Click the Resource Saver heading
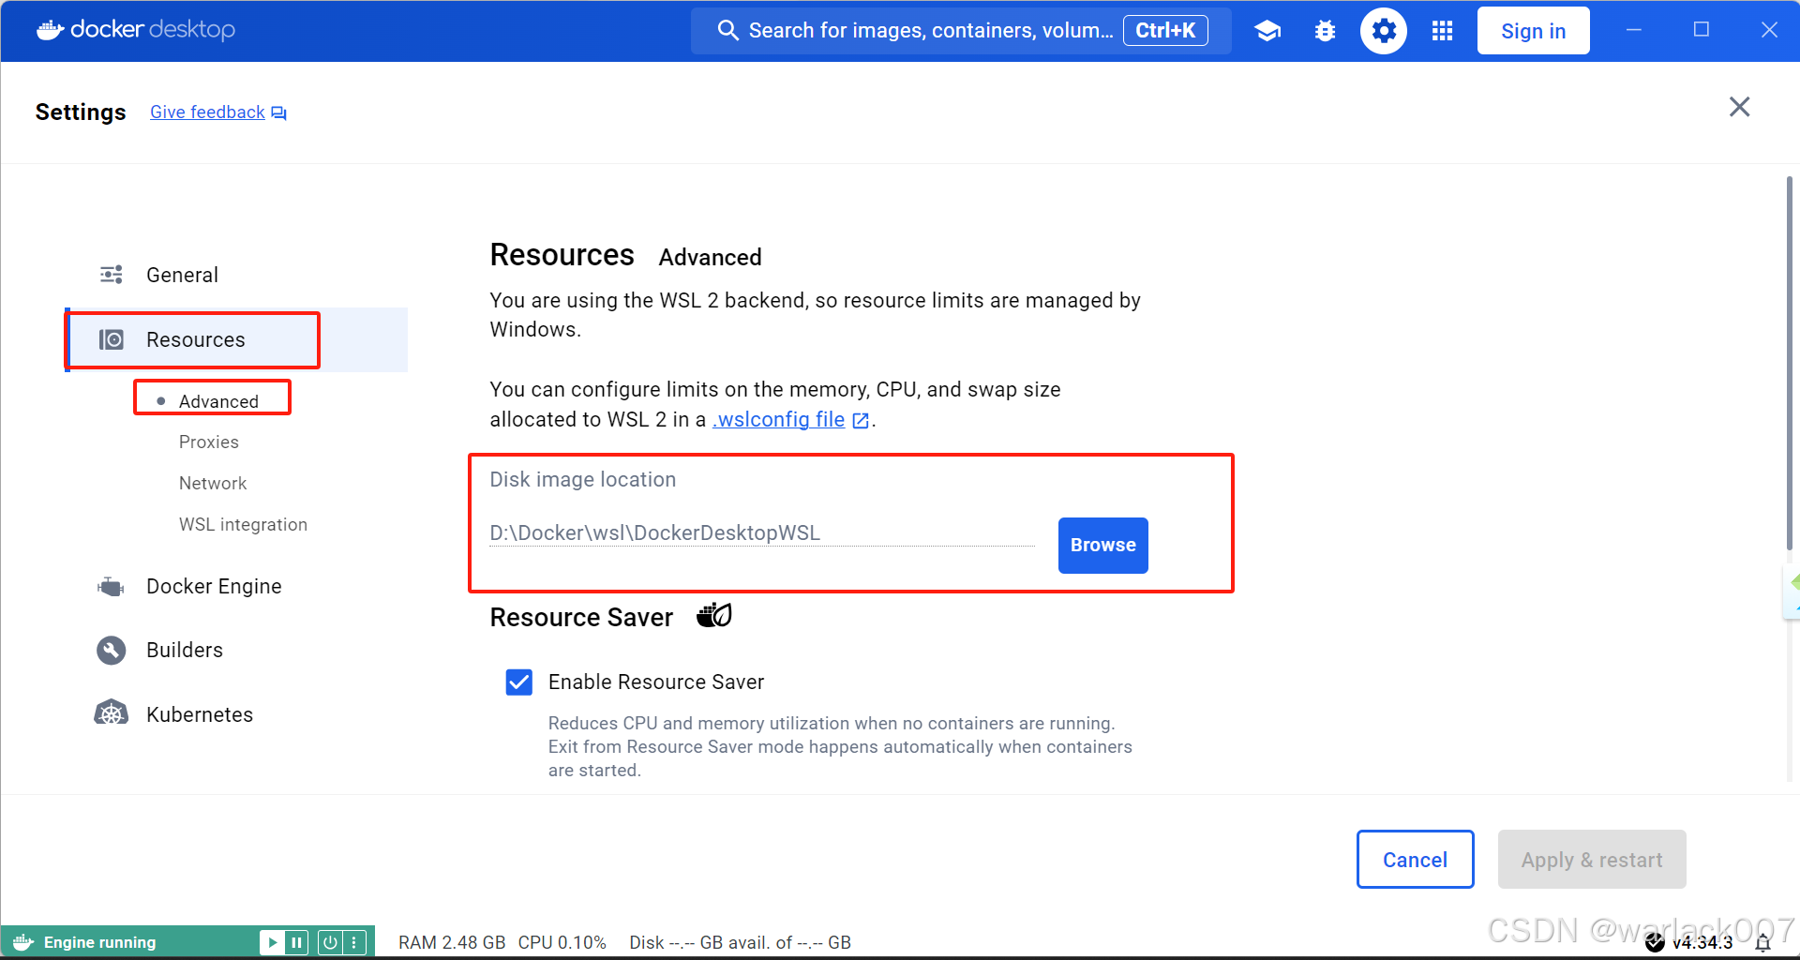Viewport: 1800px width, 960px height. tap(581, 617)
